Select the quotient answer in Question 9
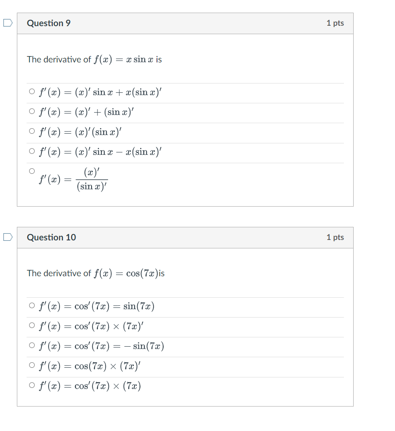395x431 pixels. [31, 170]
